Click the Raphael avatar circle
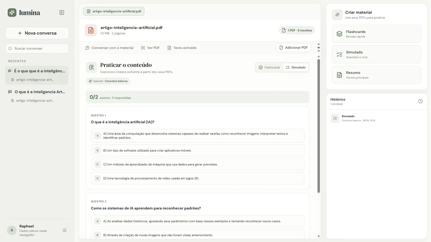 coord(12,230)
